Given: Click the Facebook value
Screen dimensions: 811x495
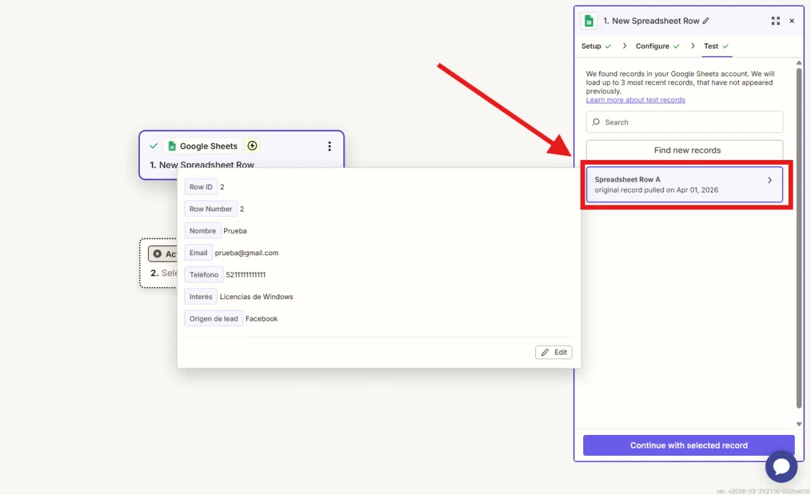Looking at the screenshot, I should tap(262, 319).
